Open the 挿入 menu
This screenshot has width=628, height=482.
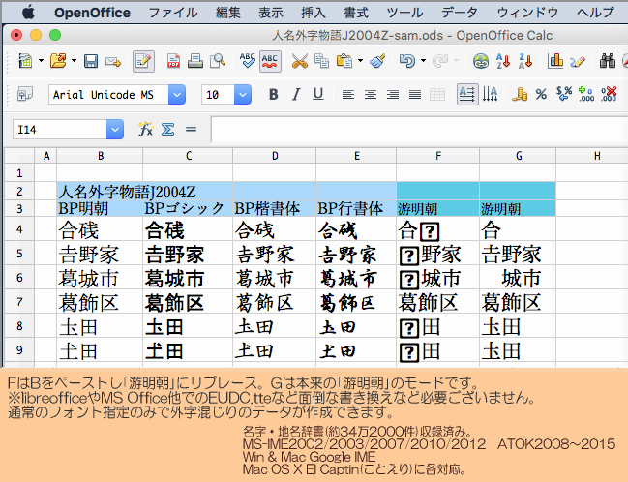click(x=314, y=13)
